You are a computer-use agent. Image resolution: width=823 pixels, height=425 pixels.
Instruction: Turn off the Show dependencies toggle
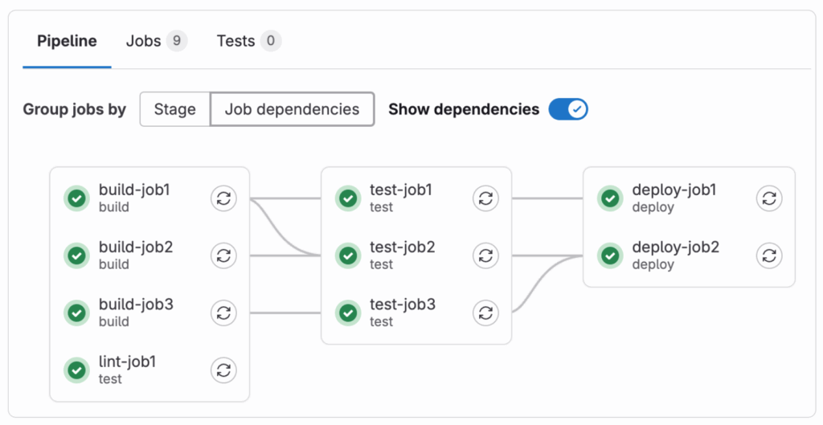click(568, 109)
